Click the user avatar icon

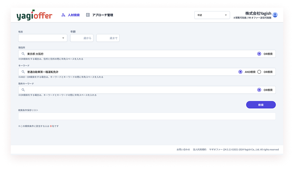(x=275, y=15)
